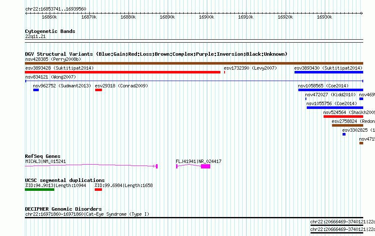Select the black Cat-Eye Syndrome bar
Image resolution: width=375 pixels, height=236 pixels.
194,217
